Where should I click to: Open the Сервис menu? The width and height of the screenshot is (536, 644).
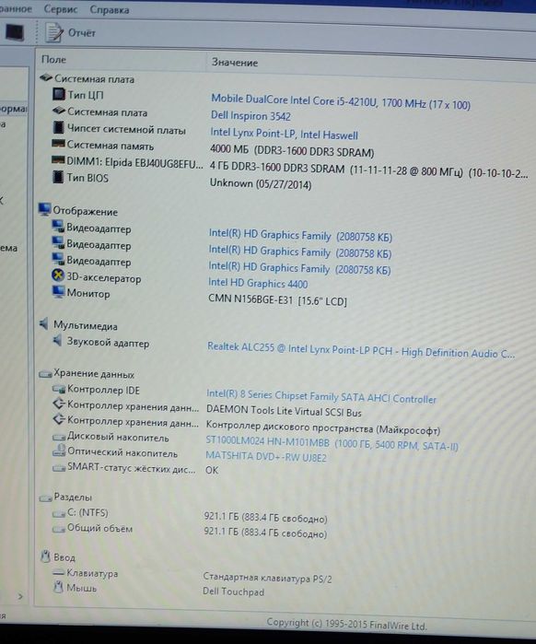point(61,9)
